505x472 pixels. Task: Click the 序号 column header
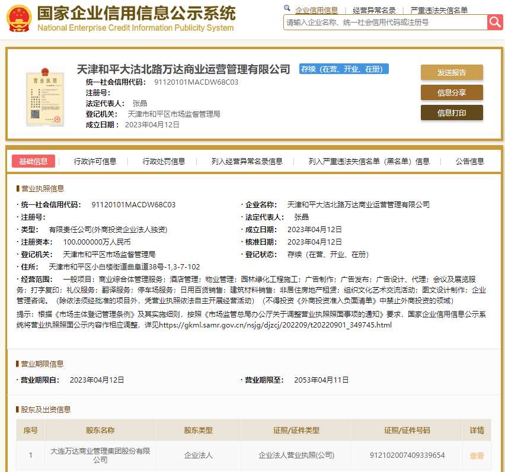(31, 430)
